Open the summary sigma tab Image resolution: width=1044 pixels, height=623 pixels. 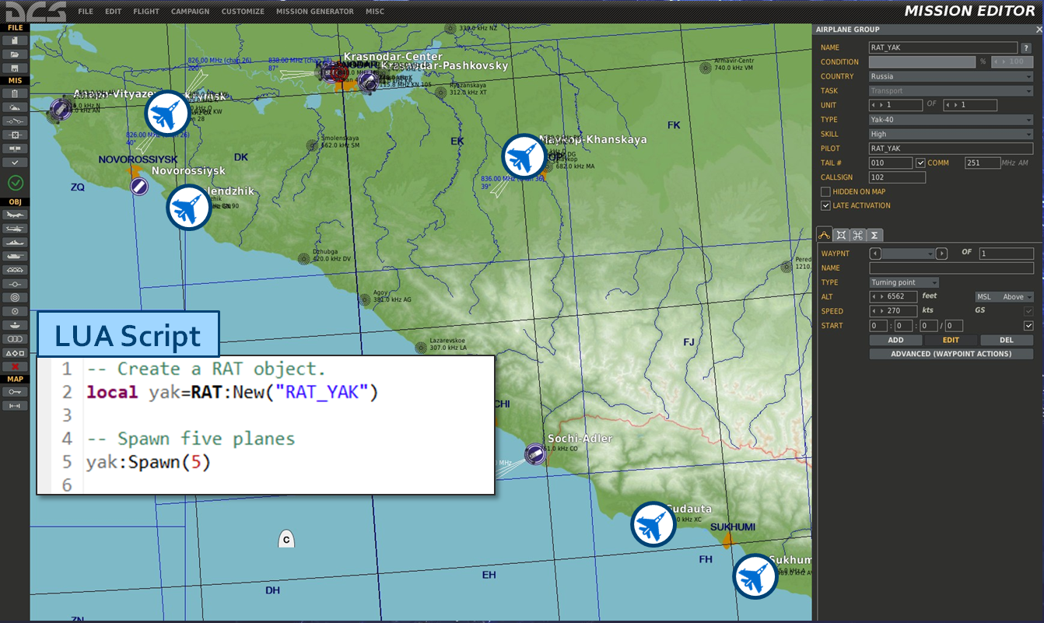[x=874, y=235]
